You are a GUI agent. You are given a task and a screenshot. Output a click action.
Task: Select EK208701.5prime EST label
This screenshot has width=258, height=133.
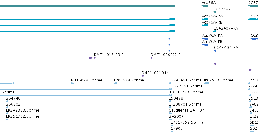(185, 104)
